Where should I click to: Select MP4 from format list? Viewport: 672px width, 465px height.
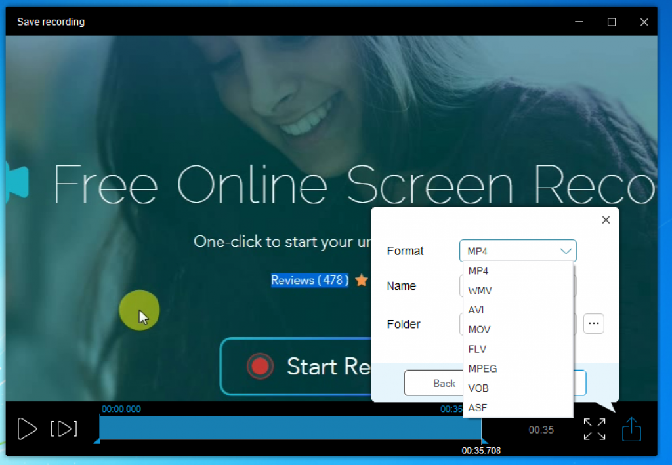click(x=518, y=271)
